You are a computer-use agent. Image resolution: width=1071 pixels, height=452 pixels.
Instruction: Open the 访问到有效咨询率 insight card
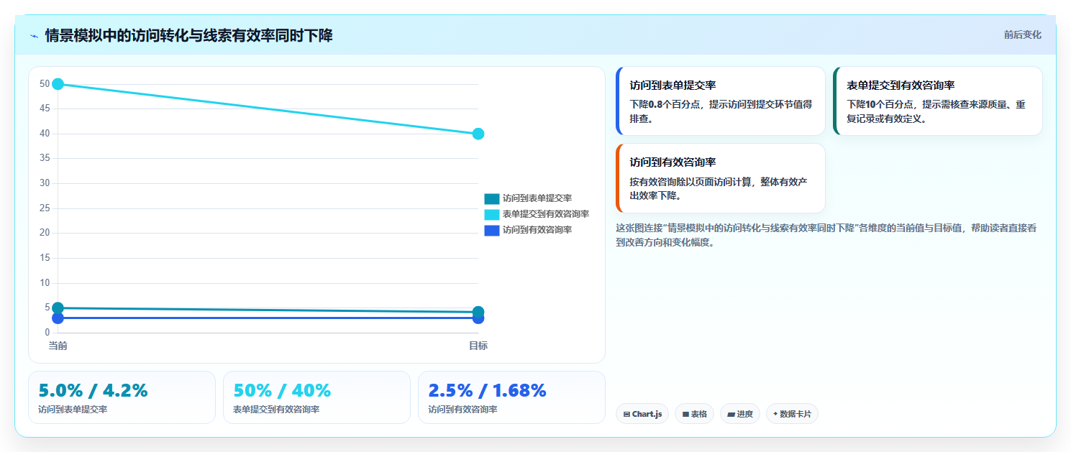721,178
